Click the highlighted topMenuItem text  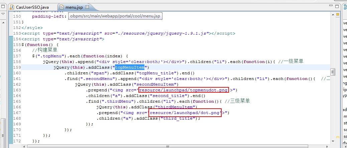coord(130,67)
